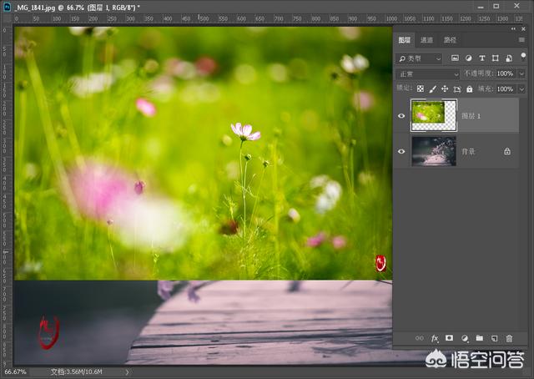Enable lock position move icon
Image resolution: width=534 pixels, height=379 pixels.
[x=445, y=89]
